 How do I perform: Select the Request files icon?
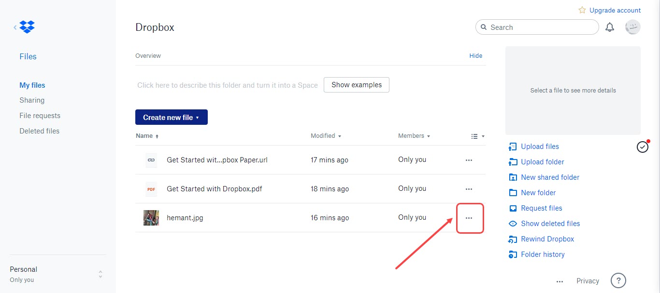click(513, 208)
